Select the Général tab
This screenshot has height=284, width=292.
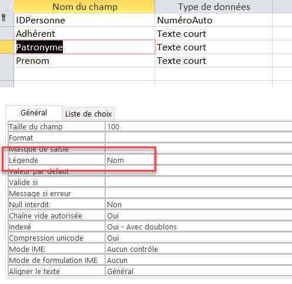34,112
